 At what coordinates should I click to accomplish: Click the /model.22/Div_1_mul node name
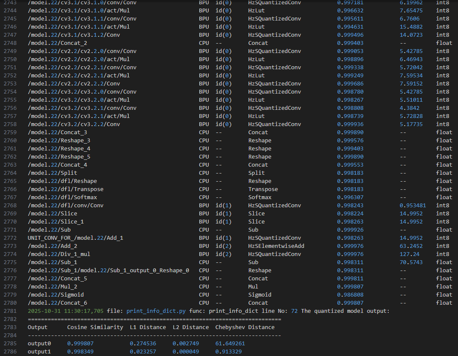click(59, 254)
